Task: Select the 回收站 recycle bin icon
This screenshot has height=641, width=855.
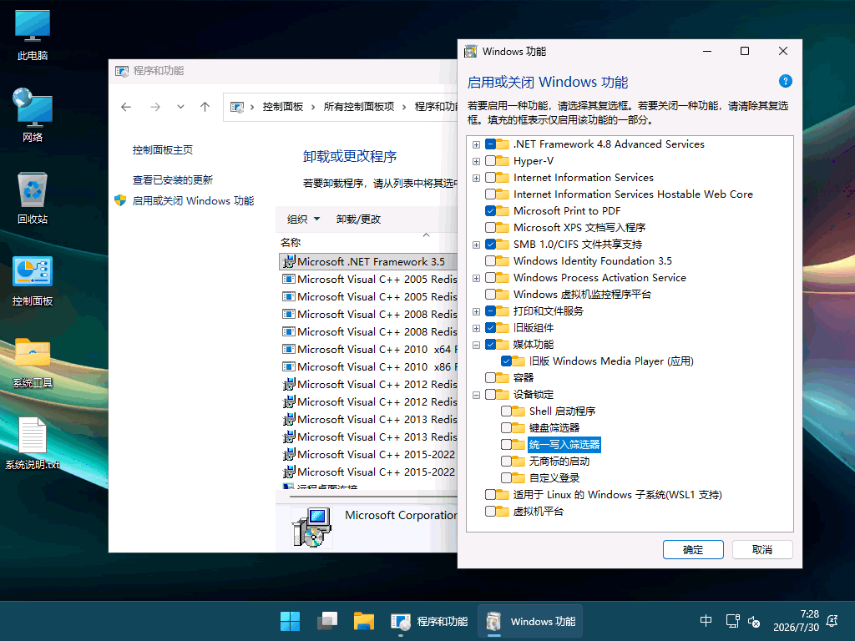Action: click(x=33, y=198)
